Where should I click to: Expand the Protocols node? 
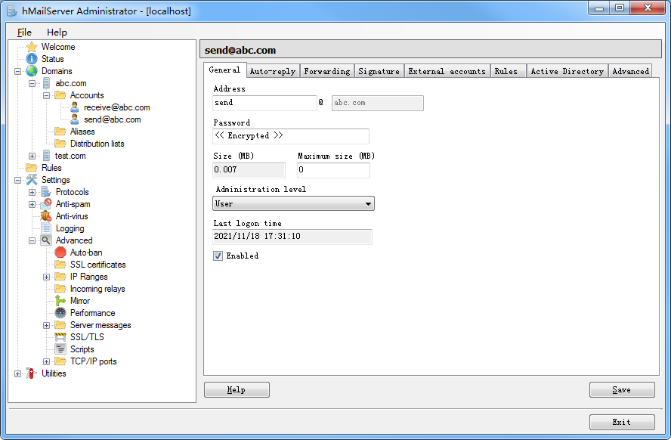[x=32, y=192]
